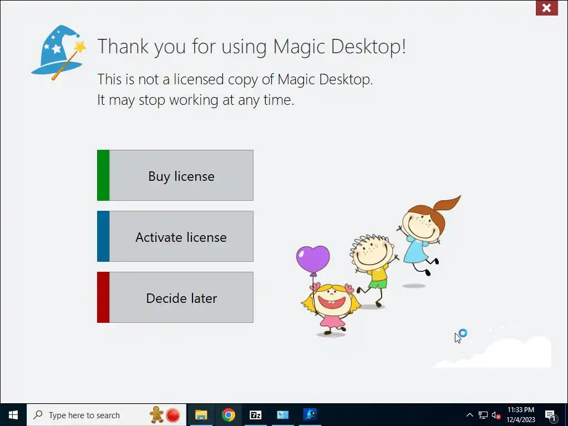Click the muted volume tray icon

pos(496,415)
